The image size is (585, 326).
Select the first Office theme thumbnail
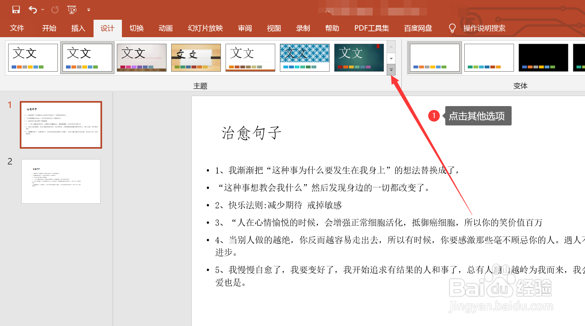[33, 58]
